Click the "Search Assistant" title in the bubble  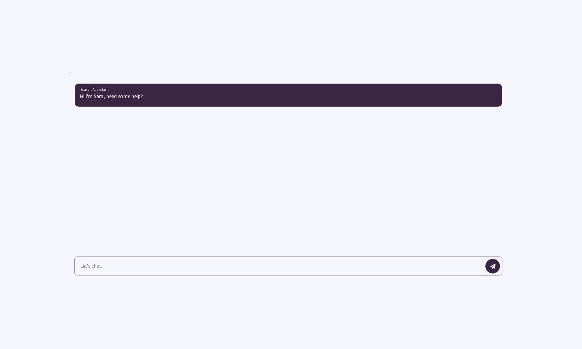[95, 90]
